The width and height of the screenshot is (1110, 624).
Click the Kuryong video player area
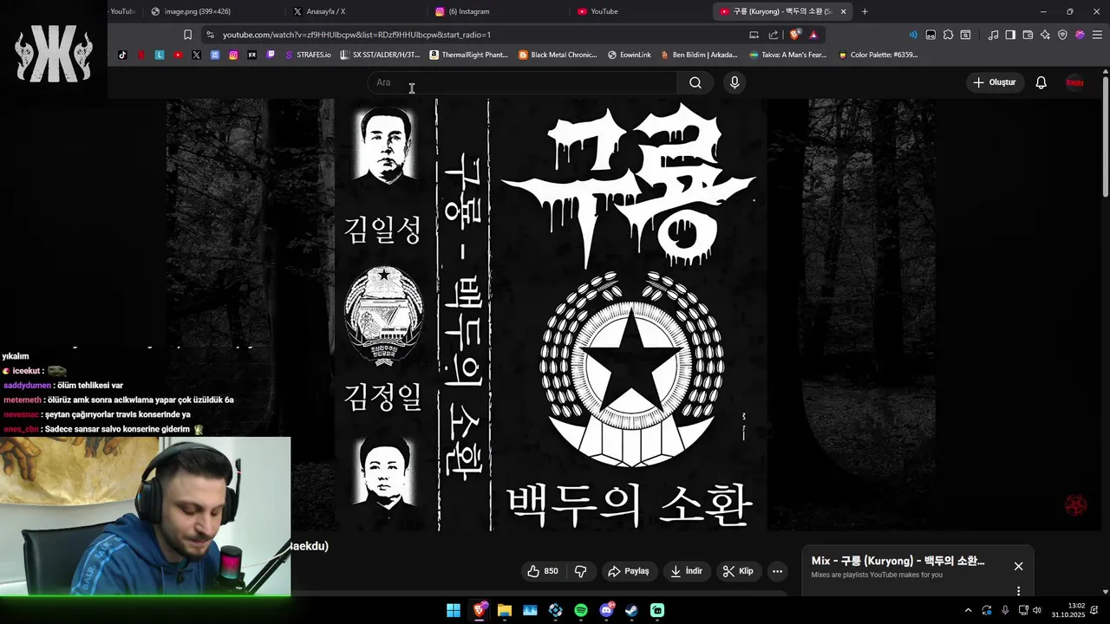tap(551, 315)
